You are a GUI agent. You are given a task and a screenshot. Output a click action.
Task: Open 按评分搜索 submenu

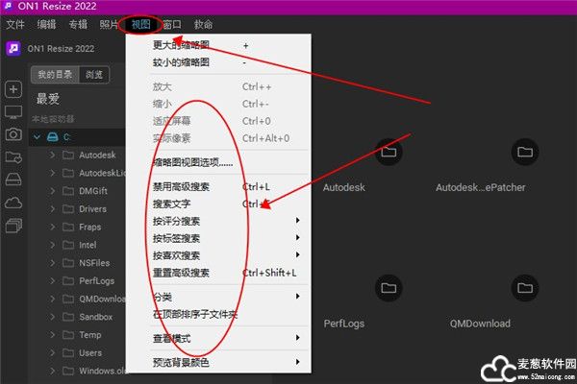click(218, 221)
